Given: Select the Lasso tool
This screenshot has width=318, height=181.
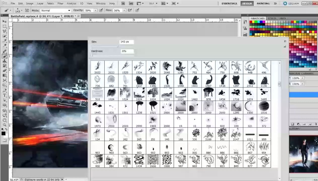Looking at the screenshot, I should pos(5,31).
